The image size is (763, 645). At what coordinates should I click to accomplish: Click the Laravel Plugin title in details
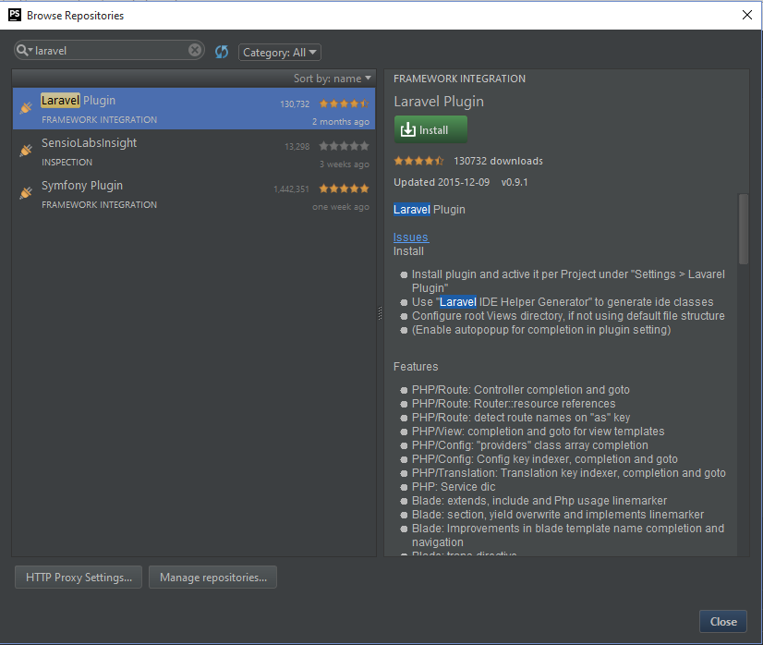(439, 102)
